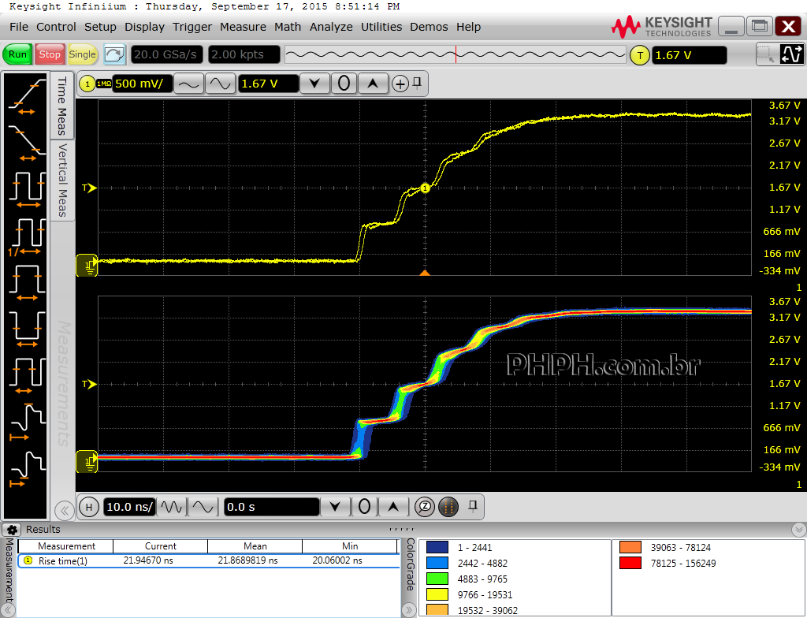Screen dimensions: 807x618
Task: Collapse the Results panel using right chevron
Action: tap(798, 530)
